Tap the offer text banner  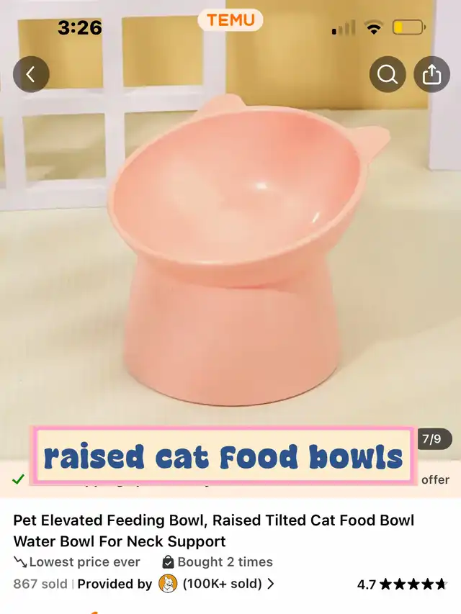pyautogui.click(x=435, y=479)
